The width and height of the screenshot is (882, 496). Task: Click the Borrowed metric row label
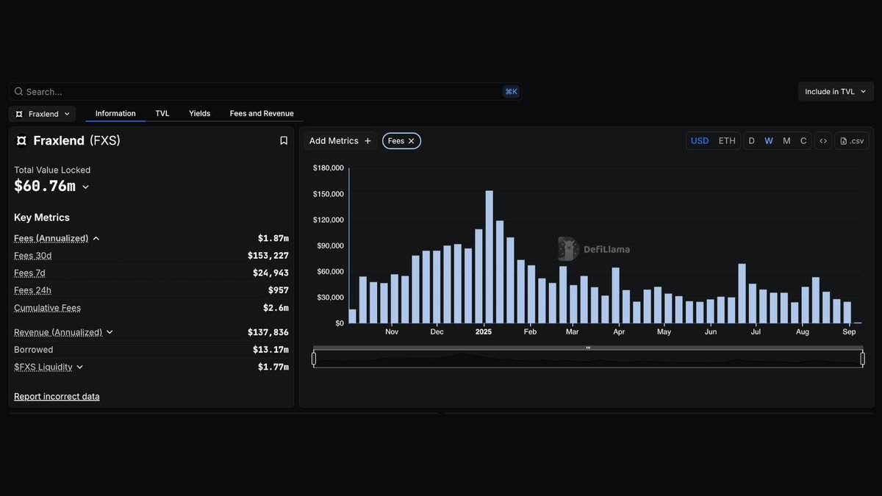coord(34,350)
